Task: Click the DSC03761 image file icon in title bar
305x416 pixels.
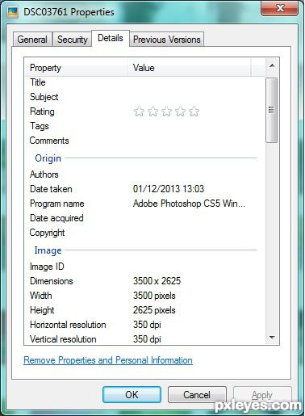Action: [13, 12]
